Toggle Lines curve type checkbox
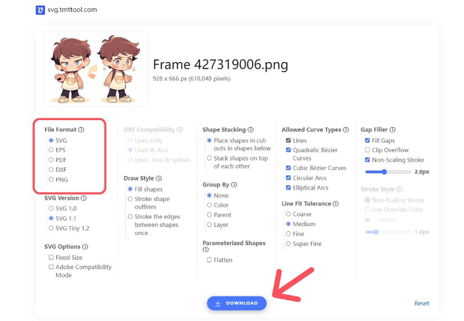Viewport: 464px width, 321px height. [x=288, y=140]
